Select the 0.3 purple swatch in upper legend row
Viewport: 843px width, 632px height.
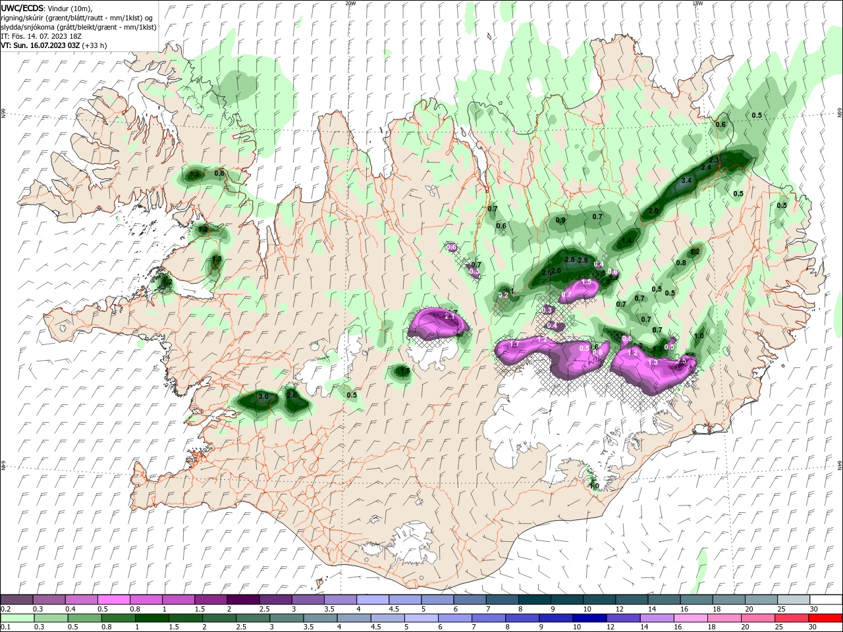coord(49,600)
